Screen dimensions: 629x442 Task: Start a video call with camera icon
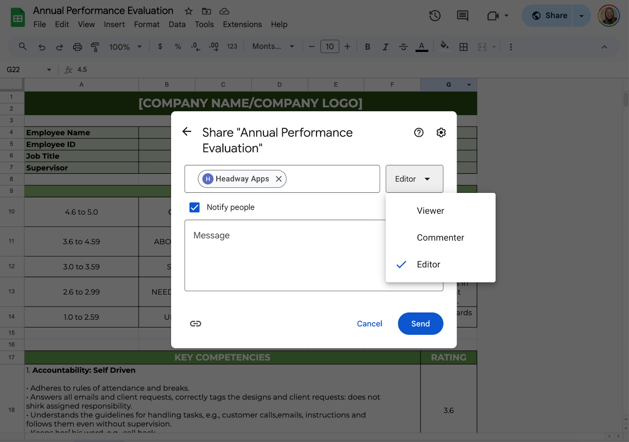pos(493,16)
